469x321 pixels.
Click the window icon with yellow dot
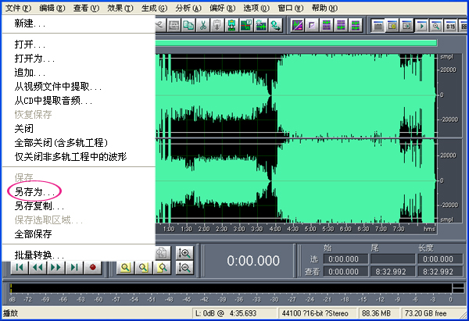click(x=392, y=26)
